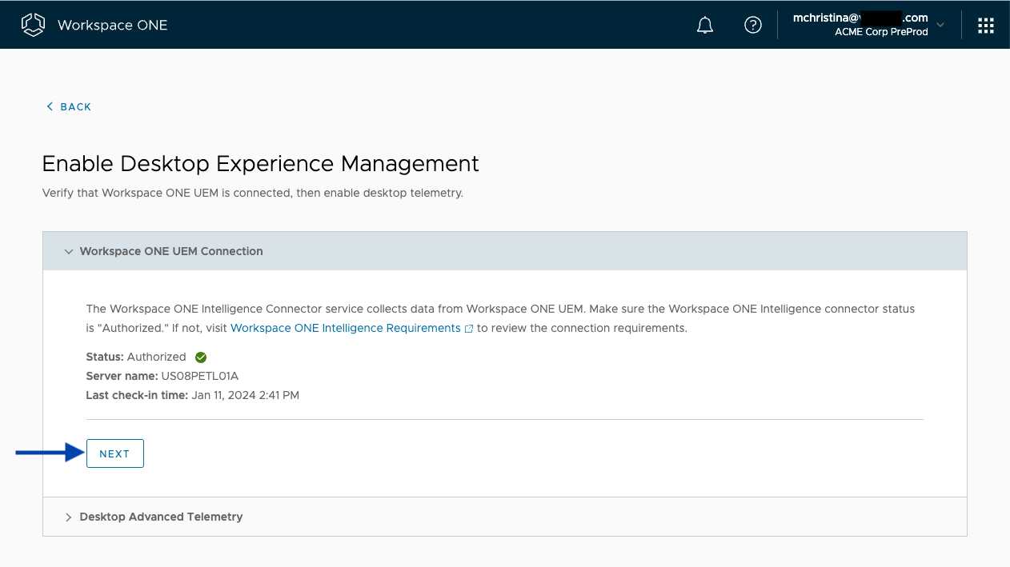Click the server name US08PETL01A
The image size is (1010, 567).
click(199, 376)
